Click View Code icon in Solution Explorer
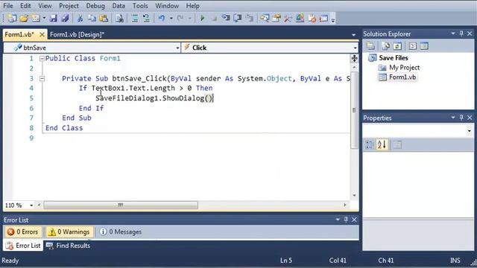The image size is (477, 268). click(412, 46)
